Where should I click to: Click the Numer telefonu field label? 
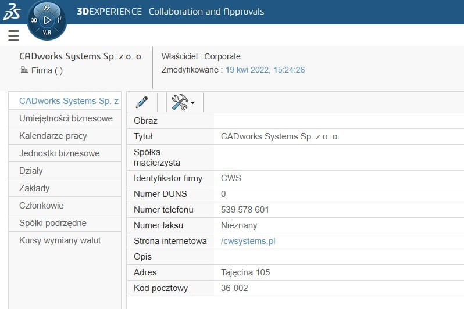pos(163,210)
